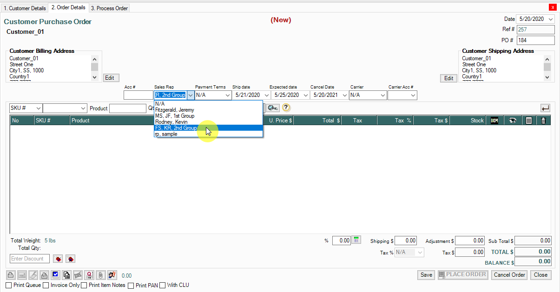Image resolution: width=560 pixels, height=292 pixels.
Task: Click the magnifier product search icon
Action: click(273, 108)
